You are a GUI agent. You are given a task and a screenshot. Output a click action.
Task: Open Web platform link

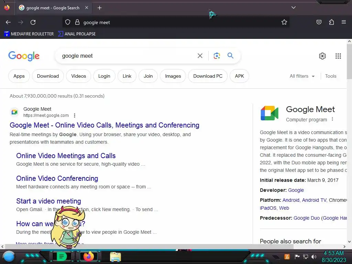[284, 208]
